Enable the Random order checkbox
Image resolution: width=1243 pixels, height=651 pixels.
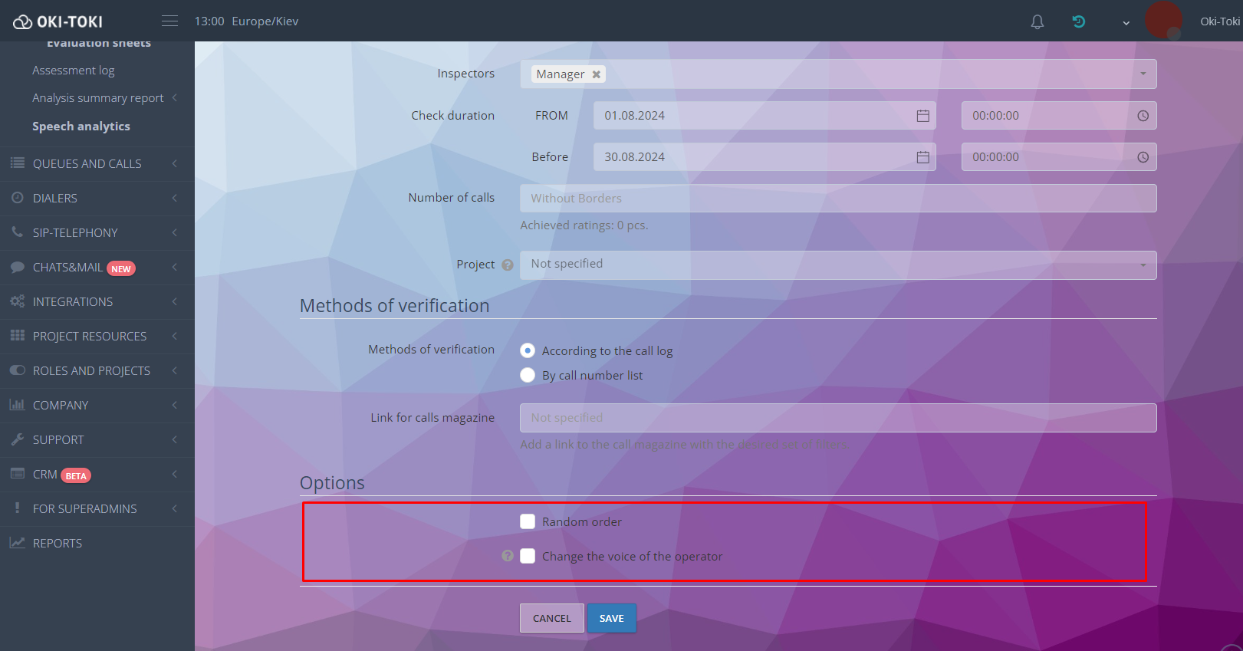tap(528, 521)
